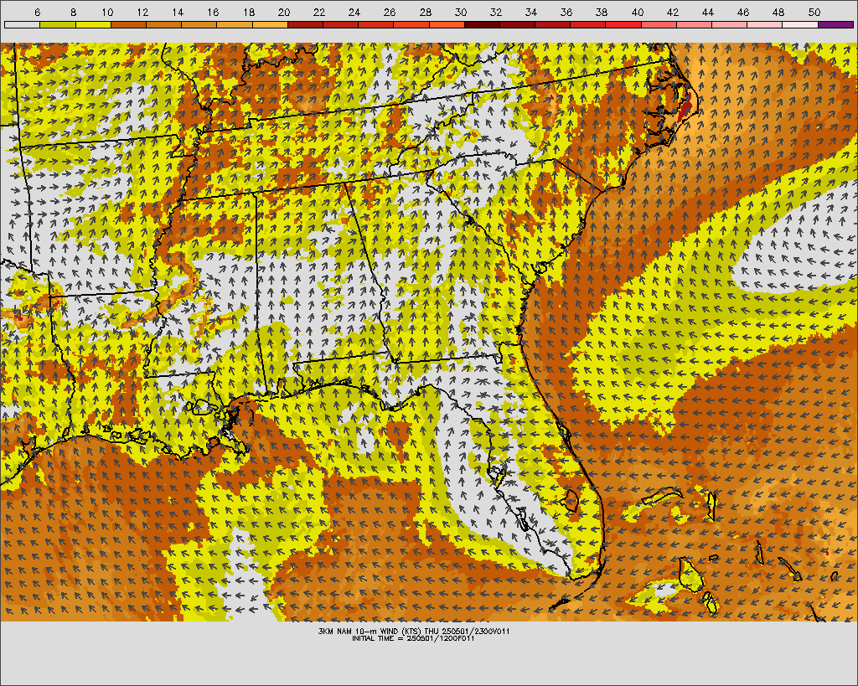Click the legend label "8"
The image size is (858, 686).
74,12
